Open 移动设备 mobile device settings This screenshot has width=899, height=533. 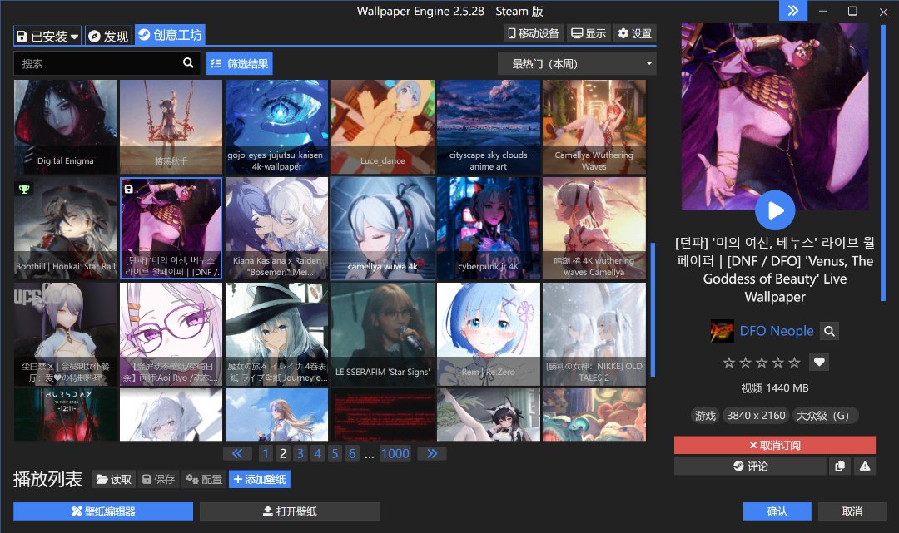click(x=534, y=33)
